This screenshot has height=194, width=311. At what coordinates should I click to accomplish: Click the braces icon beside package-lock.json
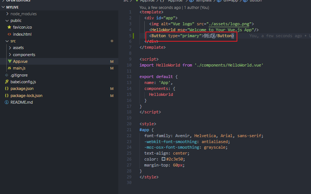(x=7, y=96)
